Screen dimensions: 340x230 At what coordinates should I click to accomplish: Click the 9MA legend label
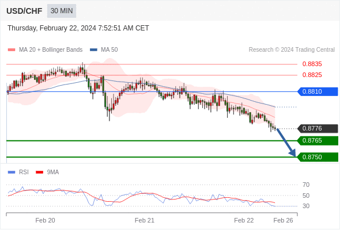(x=53, y=172)
